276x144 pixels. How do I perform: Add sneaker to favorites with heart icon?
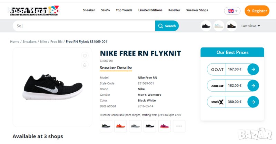[85, 56]
